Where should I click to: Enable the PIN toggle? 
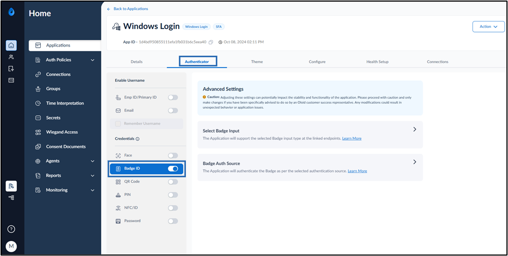tap(173, 195)
